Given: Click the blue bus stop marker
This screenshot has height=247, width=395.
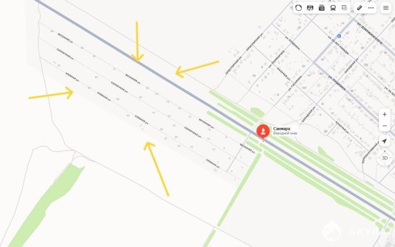Looking at the screenshot, I should point(339,37).
